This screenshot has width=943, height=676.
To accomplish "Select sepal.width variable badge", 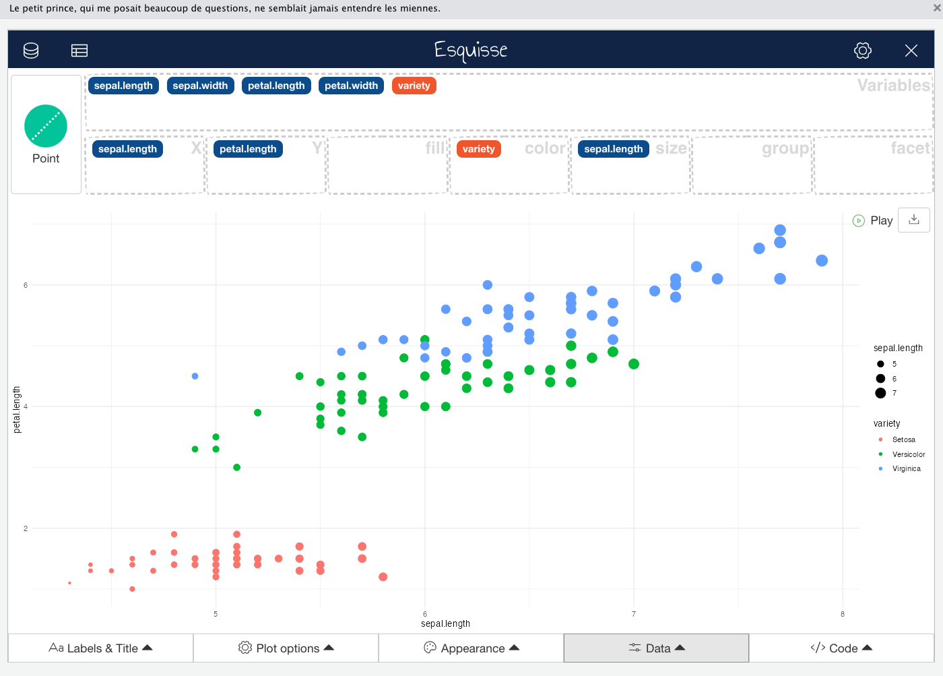I will (x=200, y=86).
